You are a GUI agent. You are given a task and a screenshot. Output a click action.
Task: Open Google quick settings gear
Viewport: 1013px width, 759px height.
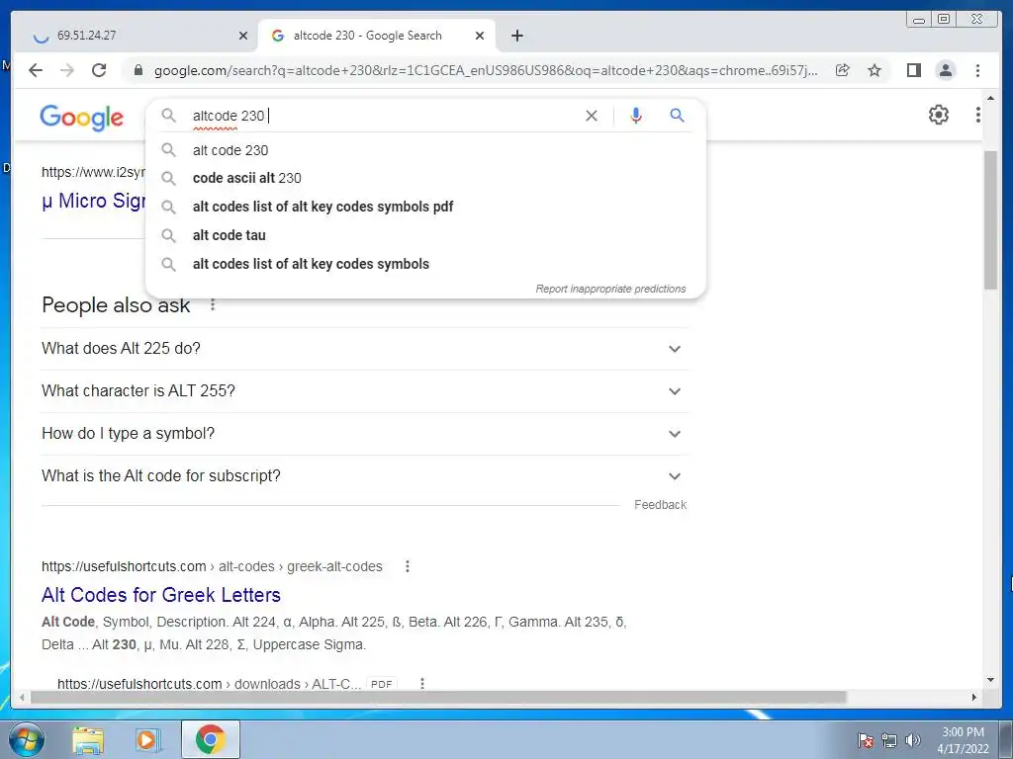(938, 115)
